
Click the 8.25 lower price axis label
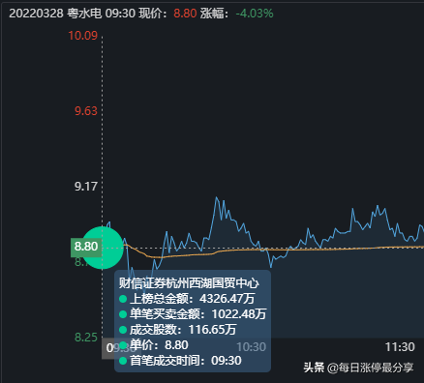(86, 338)
